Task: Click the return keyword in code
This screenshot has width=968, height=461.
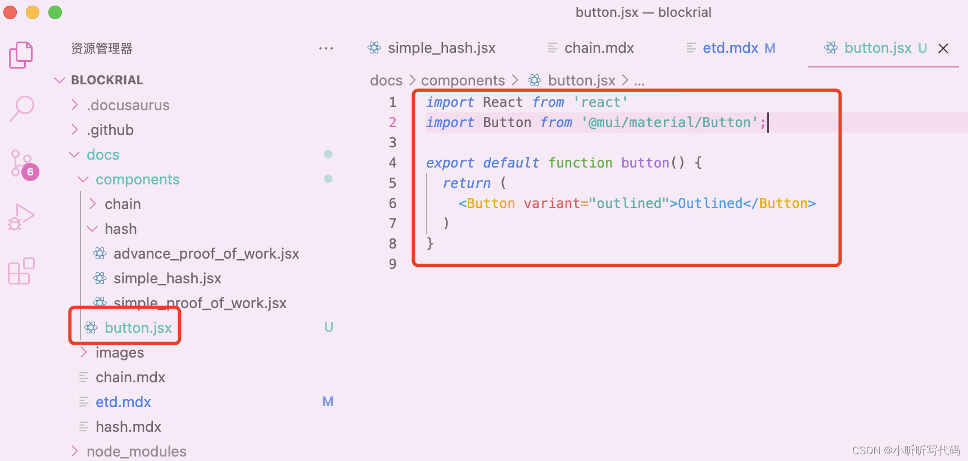Action: coord(467,183)
